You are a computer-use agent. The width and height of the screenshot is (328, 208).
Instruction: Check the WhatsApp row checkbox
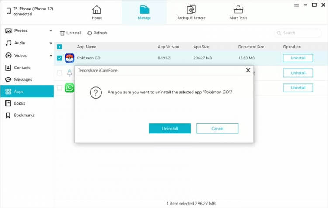59,88
